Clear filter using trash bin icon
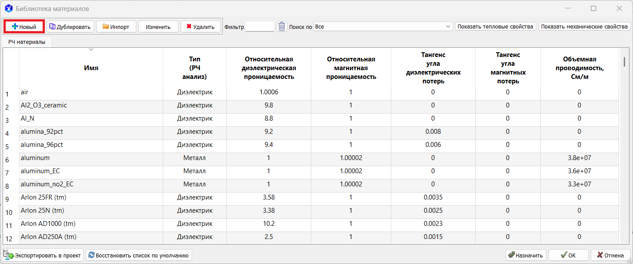This screenshot has width=633, height=264. coord(282,27)
